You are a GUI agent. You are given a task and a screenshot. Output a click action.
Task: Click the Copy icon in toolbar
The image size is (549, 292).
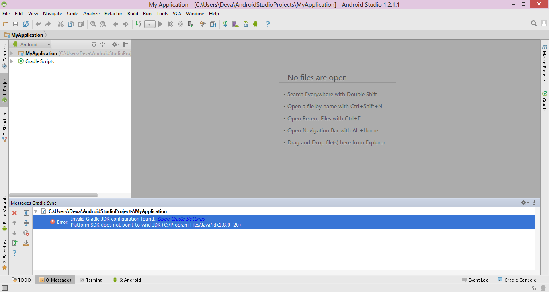(x=71, y=24)
